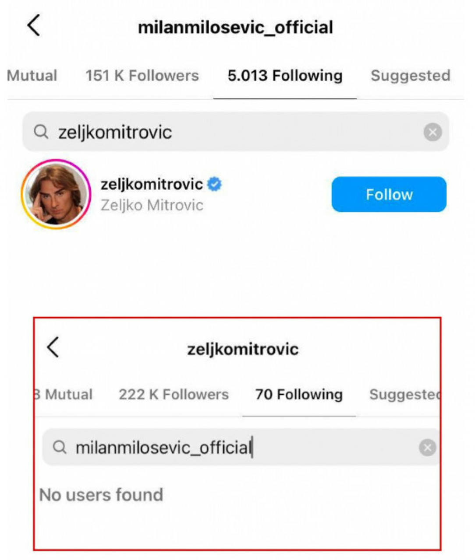Switch to the 222 K Followers tab
475x560 pixels.
pyautogui.click(x=174, y=395)
